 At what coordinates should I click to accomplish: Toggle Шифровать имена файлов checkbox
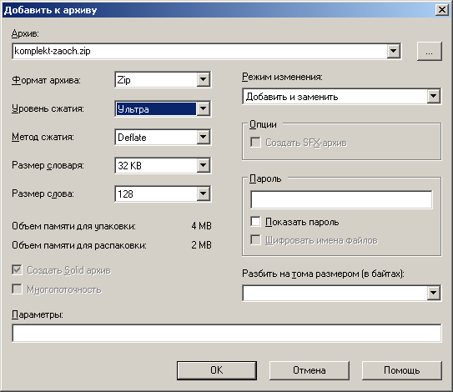(x=255, y=240)
